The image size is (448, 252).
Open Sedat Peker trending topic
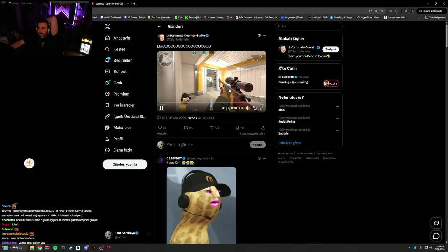pos(287,122)
